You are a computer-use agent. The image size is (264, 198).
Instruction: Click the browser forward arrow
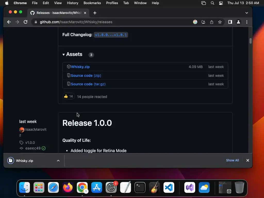tap(17, 22)
